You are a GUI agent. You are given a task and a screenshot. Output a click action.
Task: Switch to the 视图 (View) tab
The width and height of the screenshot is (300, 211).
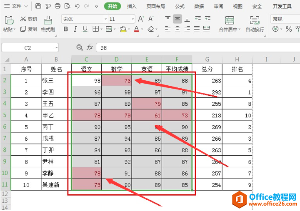(x=237, y=6)
